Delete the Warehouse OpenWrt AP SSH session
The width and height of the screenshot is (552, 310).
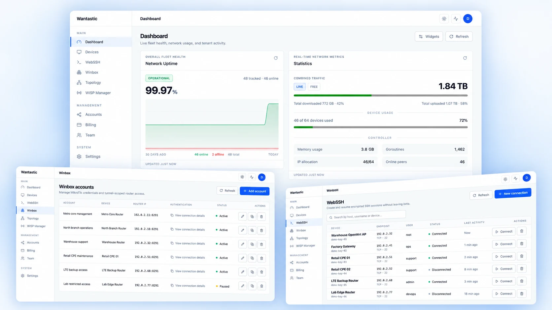[522, 231]
